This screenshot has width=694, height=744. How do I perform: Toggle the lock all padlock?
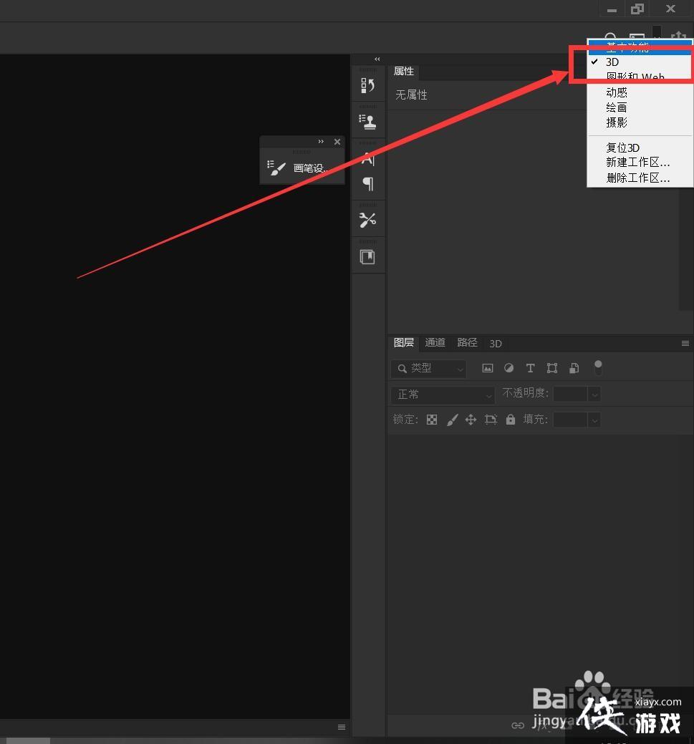[x=511, y=420]
